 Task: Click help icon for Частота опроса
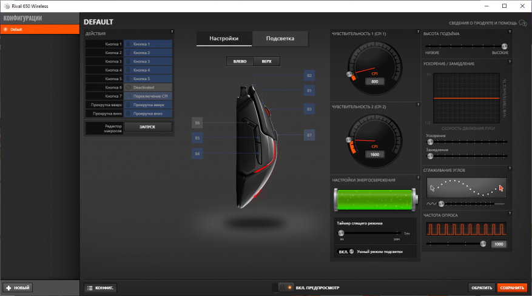510,214
